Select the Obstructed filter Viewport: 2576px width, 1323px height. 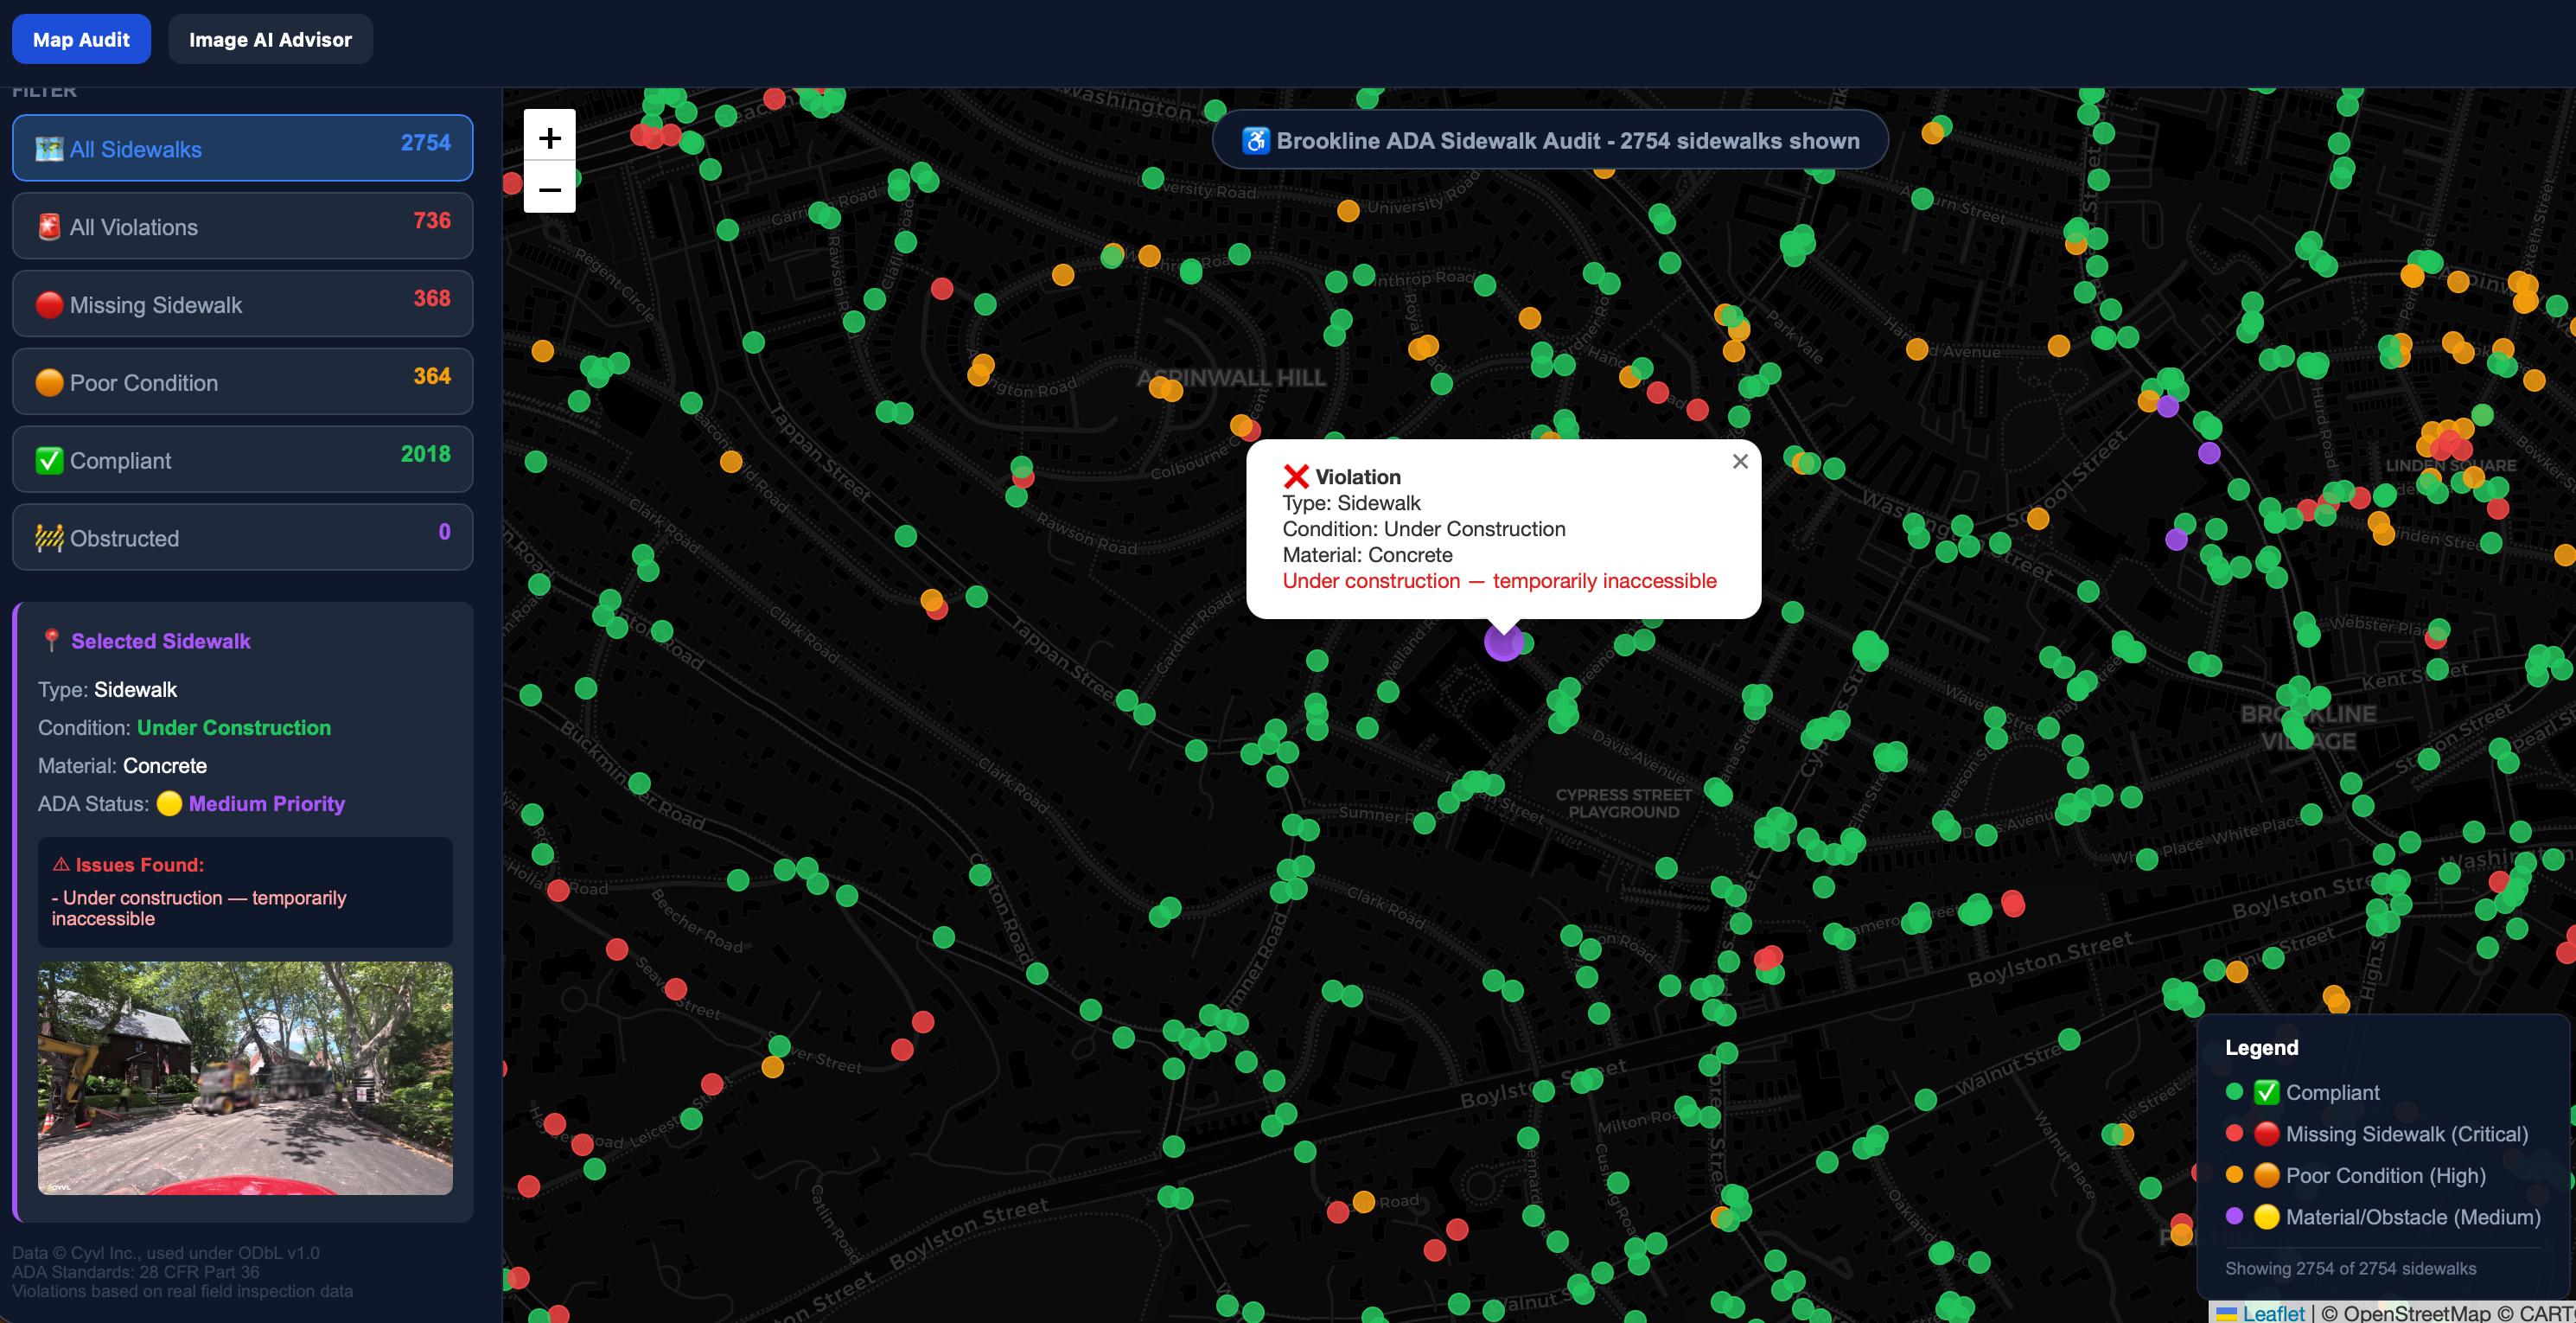point(242,538)
